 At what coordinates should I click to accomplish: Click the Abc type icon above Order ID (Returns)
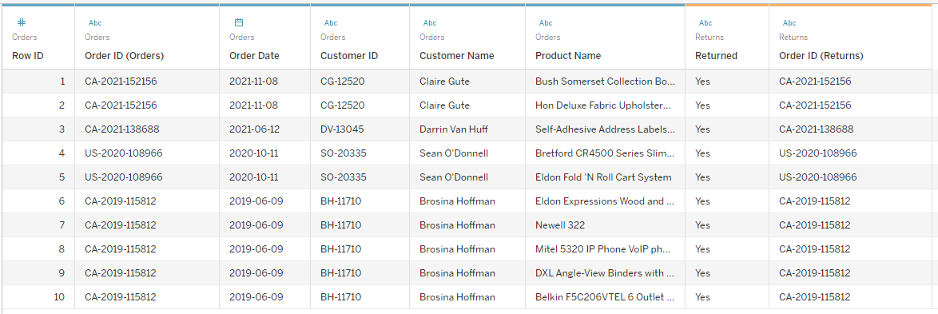tap(789, 22)
